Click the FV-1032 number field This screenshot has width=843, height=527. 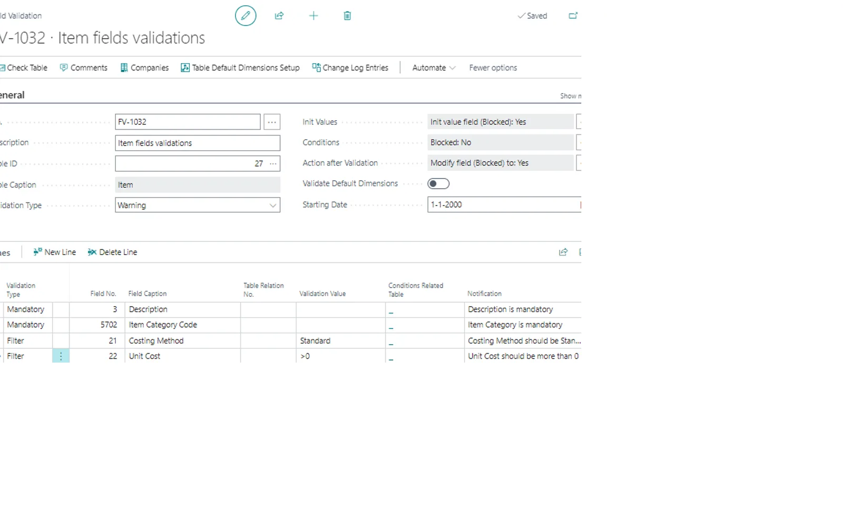tap(188, 122)
